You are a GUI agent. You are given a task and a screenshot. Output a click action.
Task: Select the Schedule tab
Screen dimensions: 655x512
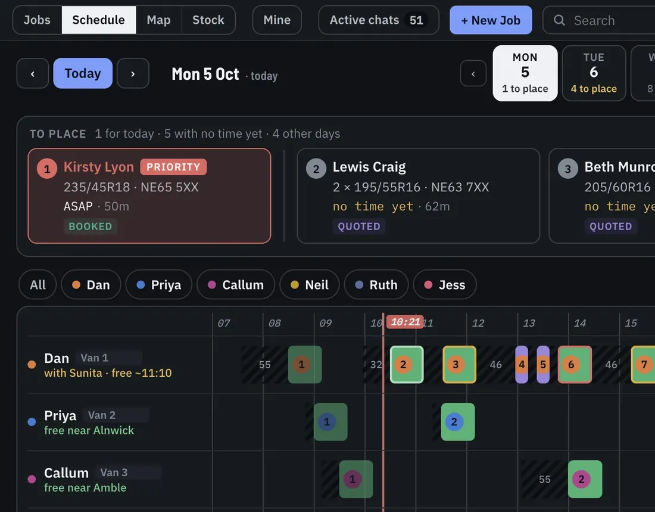point(99,20)
